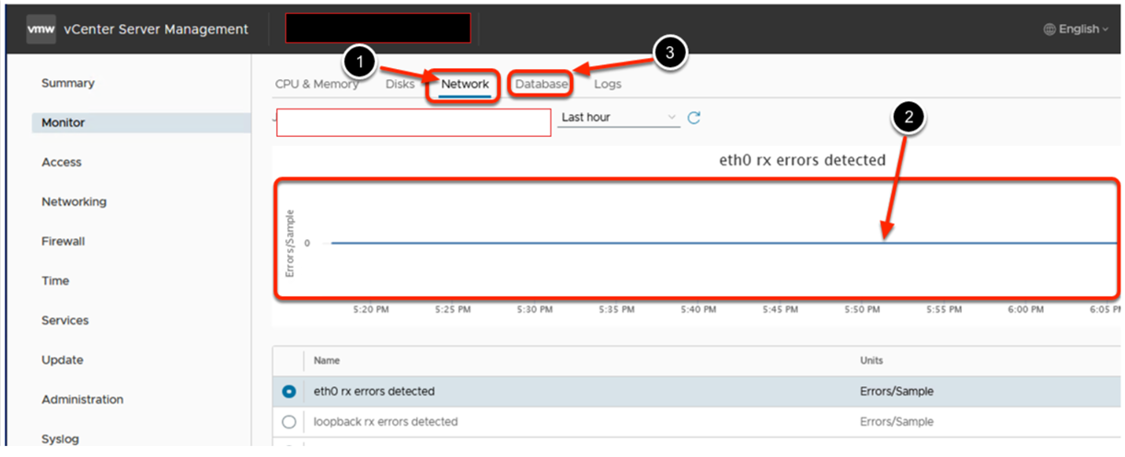Open the Disks tab
The height and width of the screenshot is (457, 1125).
(400, 85)
